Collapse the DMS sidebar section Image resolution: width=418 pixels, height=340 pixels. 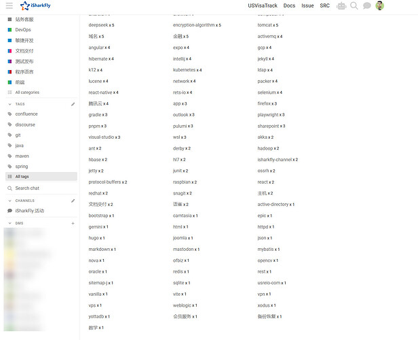[x=10, y=223]
